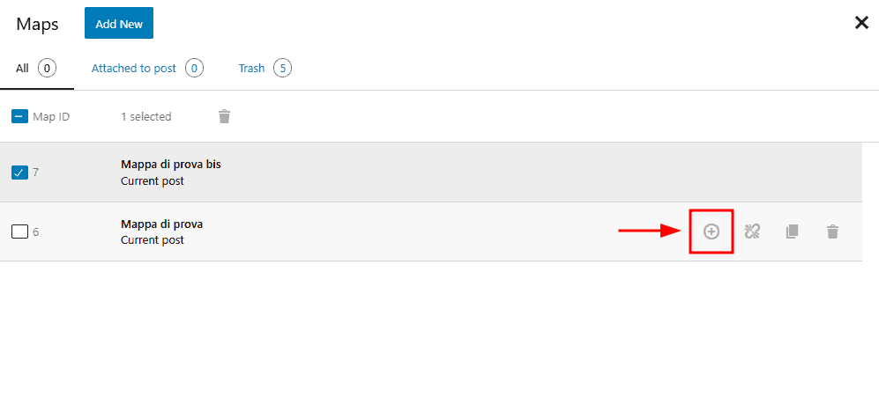The image size is (879, 419).
Task: Delete Mappa di prova with its trash icon
Action: point(832,232)
